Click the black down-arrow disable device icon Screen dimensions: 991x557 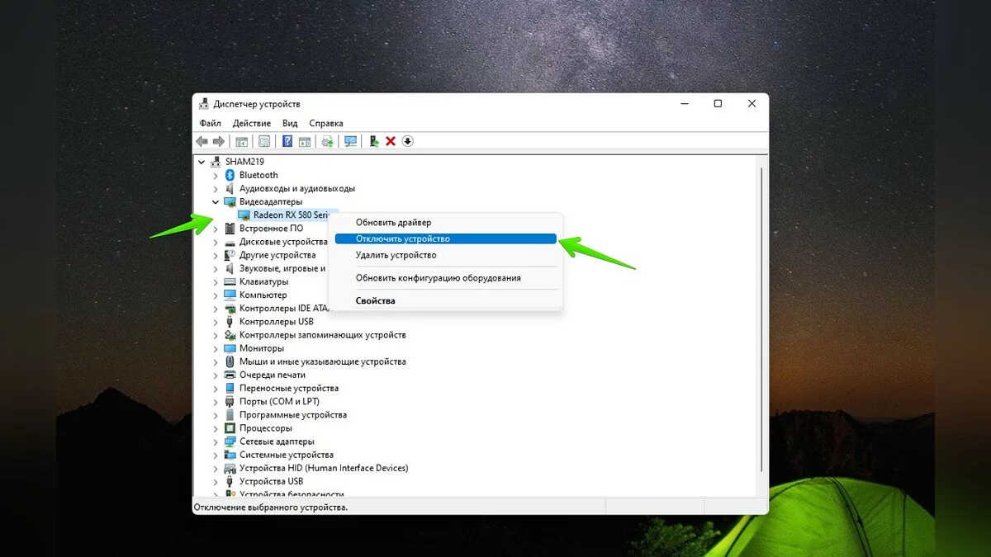[407, 141]
